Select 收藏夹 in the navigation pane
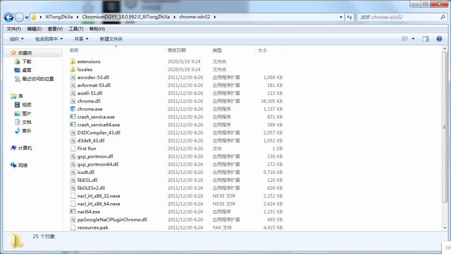Screen dimensions: 451x254 click(25, 53)
